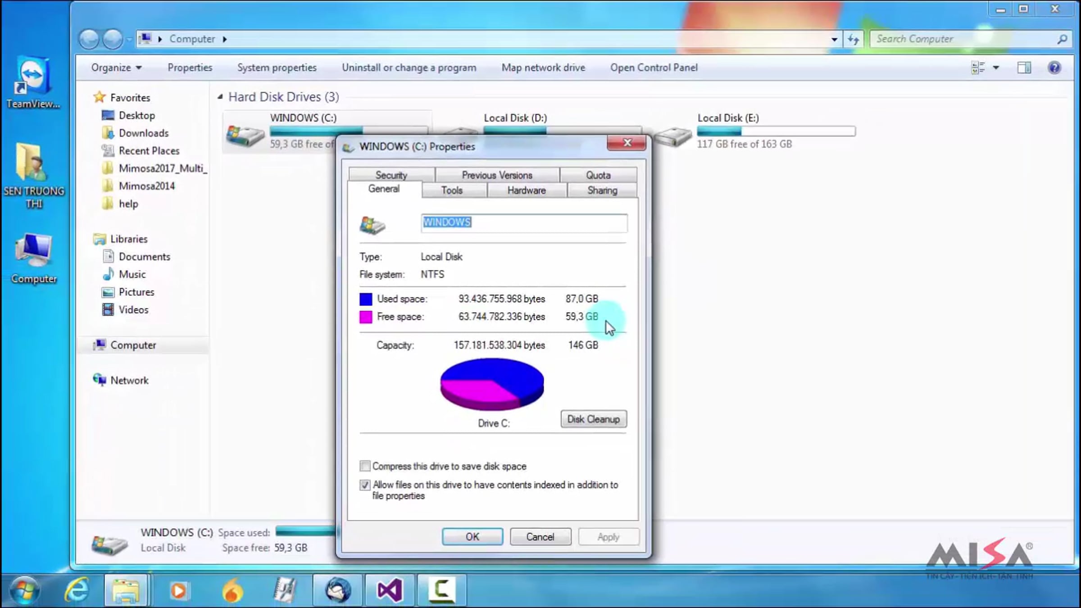The height and width of the screenshot is (608, 1081).
Task: Click the WINDOWS volume label text field
Action: point(524,223)
